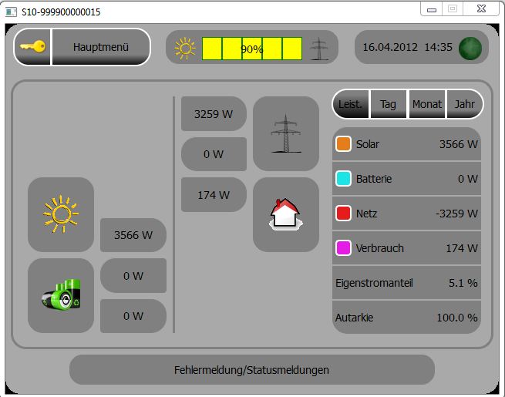This screenshot has width=505, height=397.
Task: Click the date and time 16.04.2012 14:35
Action: 407,47
